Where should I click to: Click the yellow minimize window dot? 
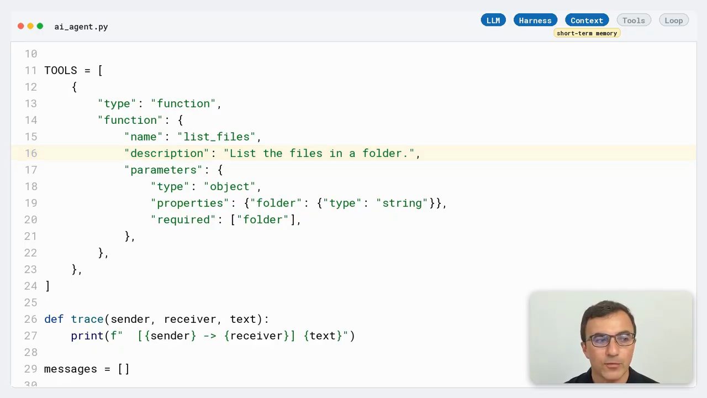(30, 26)
